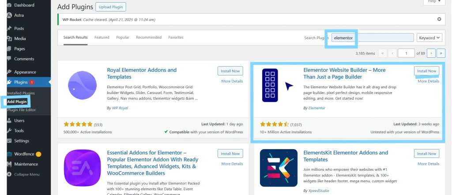Switch to the Featured tab

click(x=102, y=37)
